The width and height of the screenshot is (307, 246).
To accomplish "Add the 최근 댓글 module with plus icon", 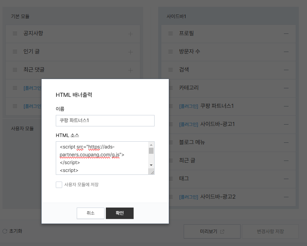I will click(130, 70).
